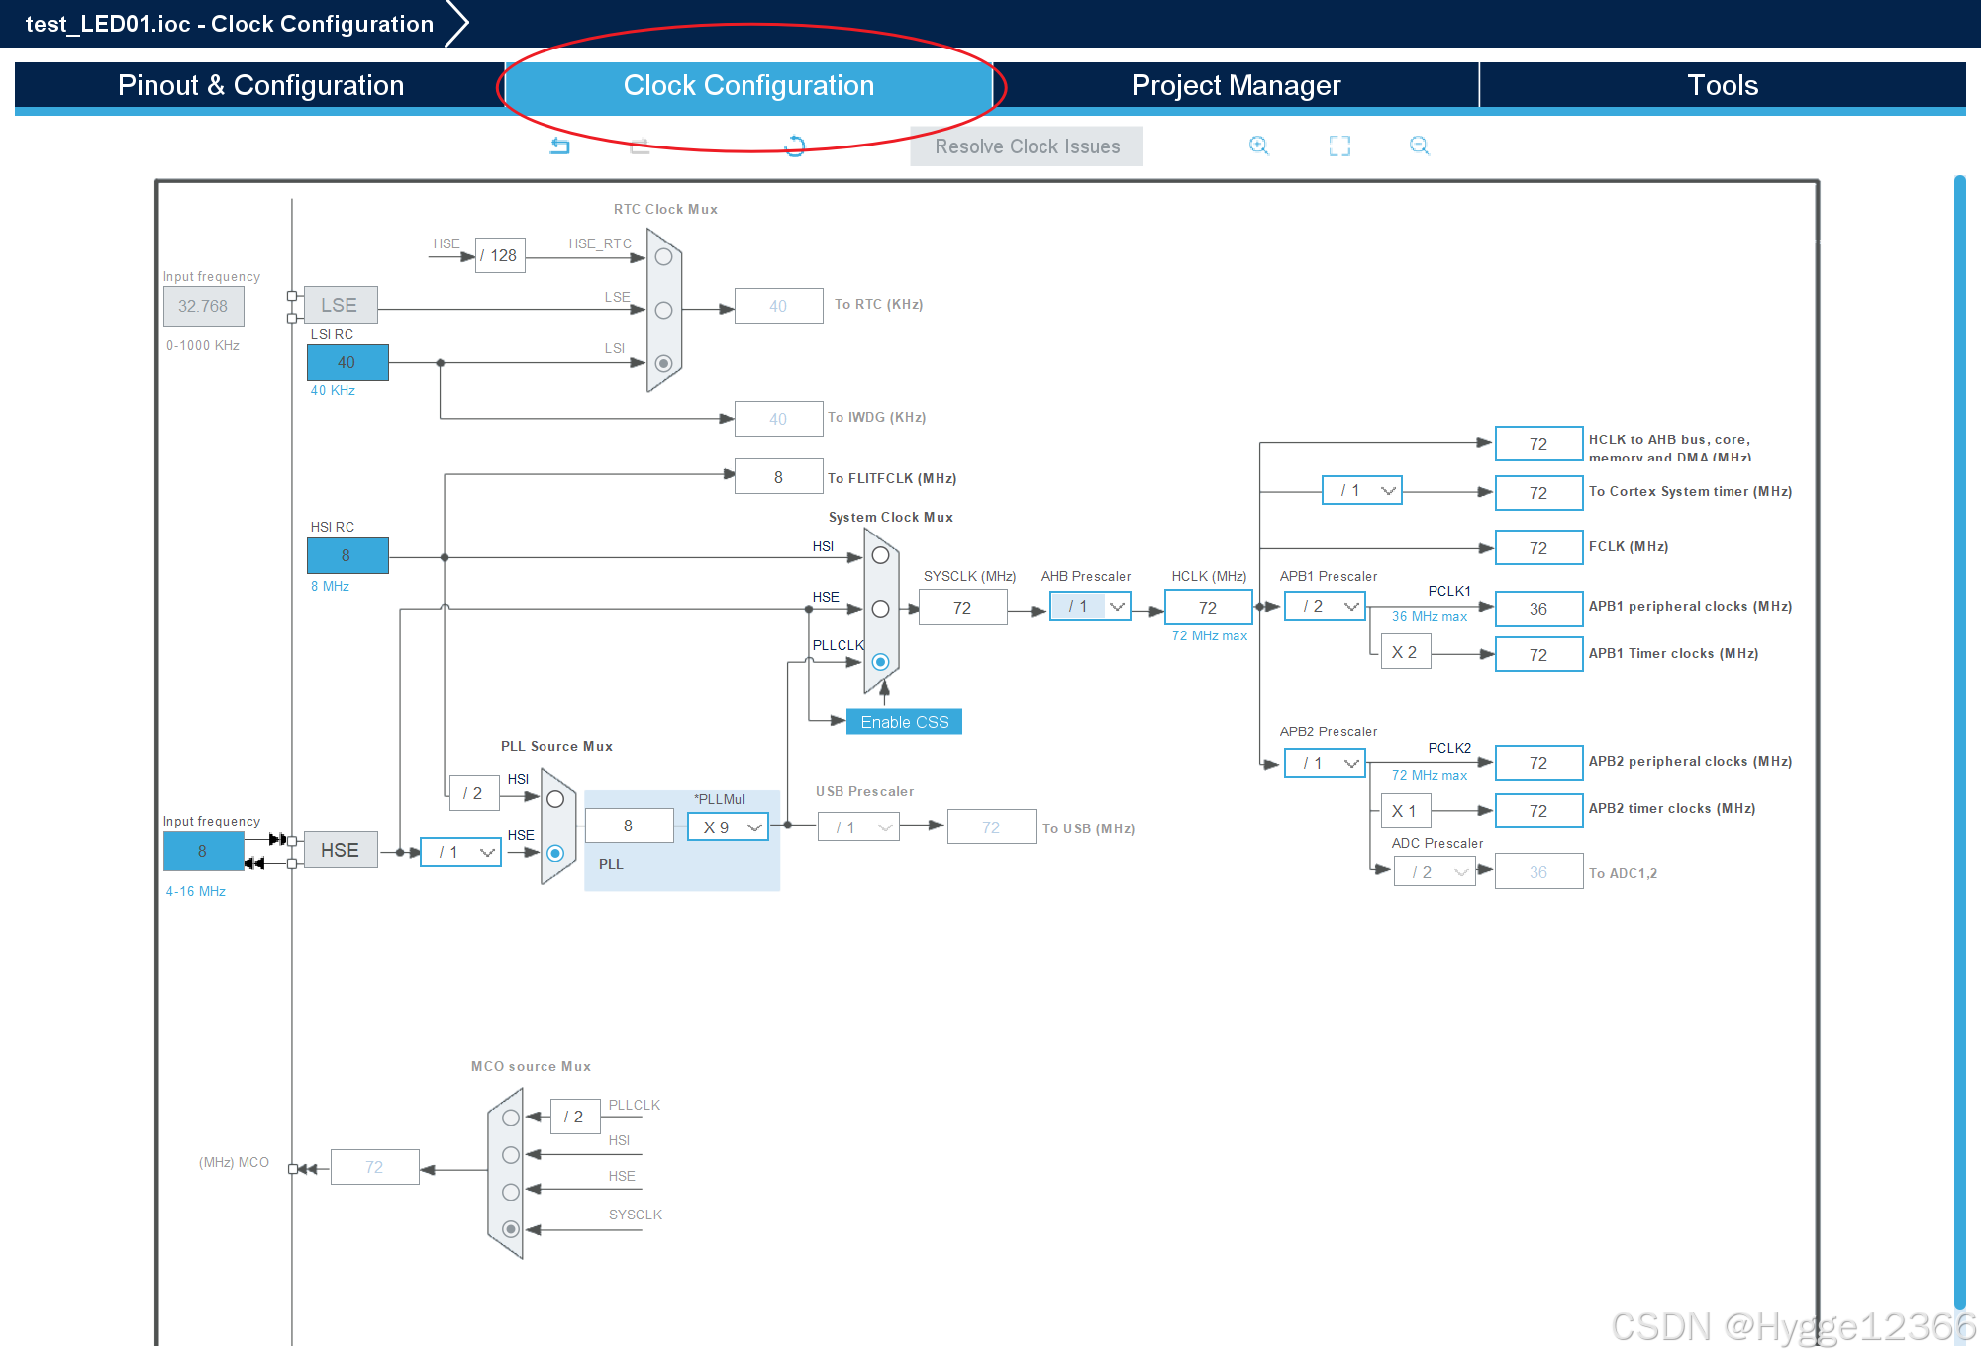The height and width of the screenshot is (1361, 1981).
Task: Open the Project Manager tab
Action: [x=1235, y=85]
